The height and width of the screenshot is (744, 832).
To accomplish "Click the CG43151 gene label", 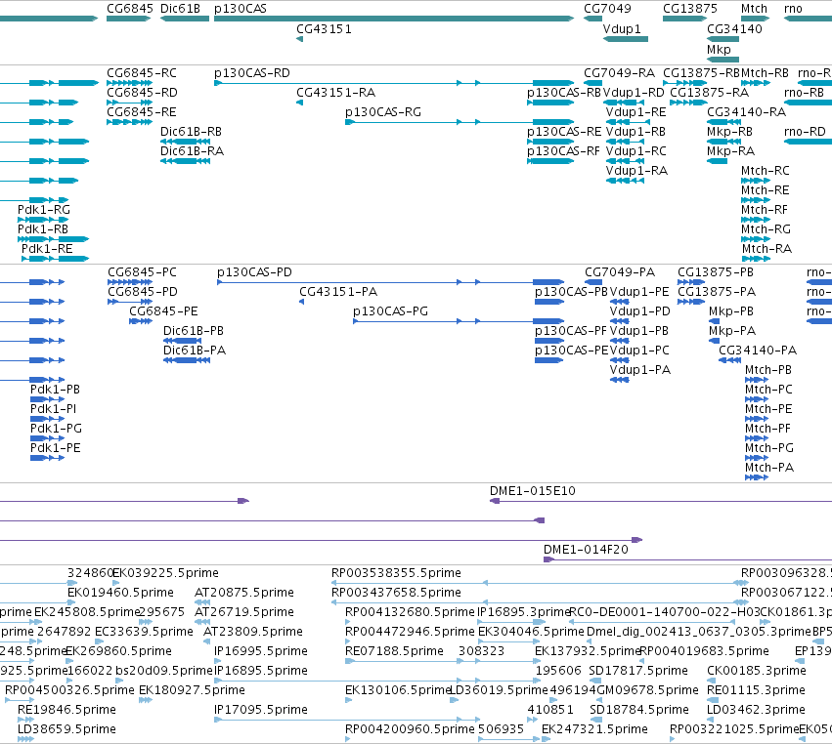I will [324, 28].
